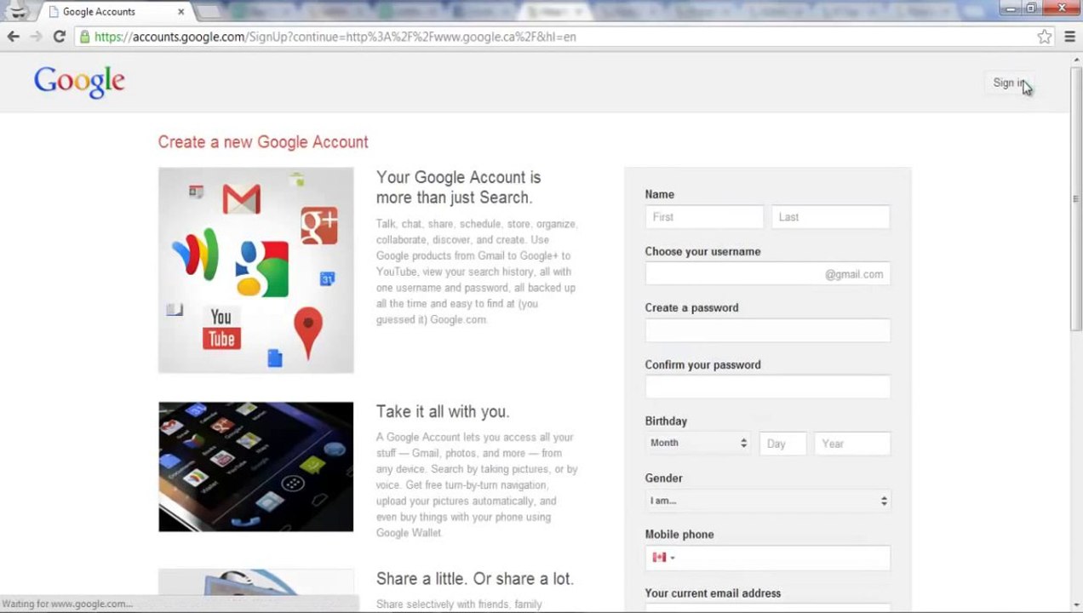Click the browser forward arrow
The width and height of the screenshot is (1083, 613).
tap(36, 37)
